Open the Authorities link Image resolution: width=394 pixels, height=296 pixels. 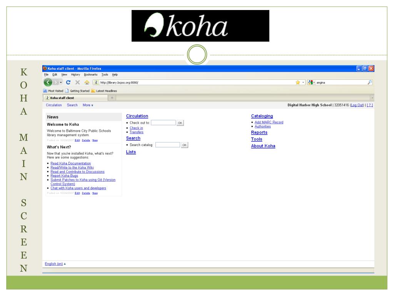click(262, 126)
